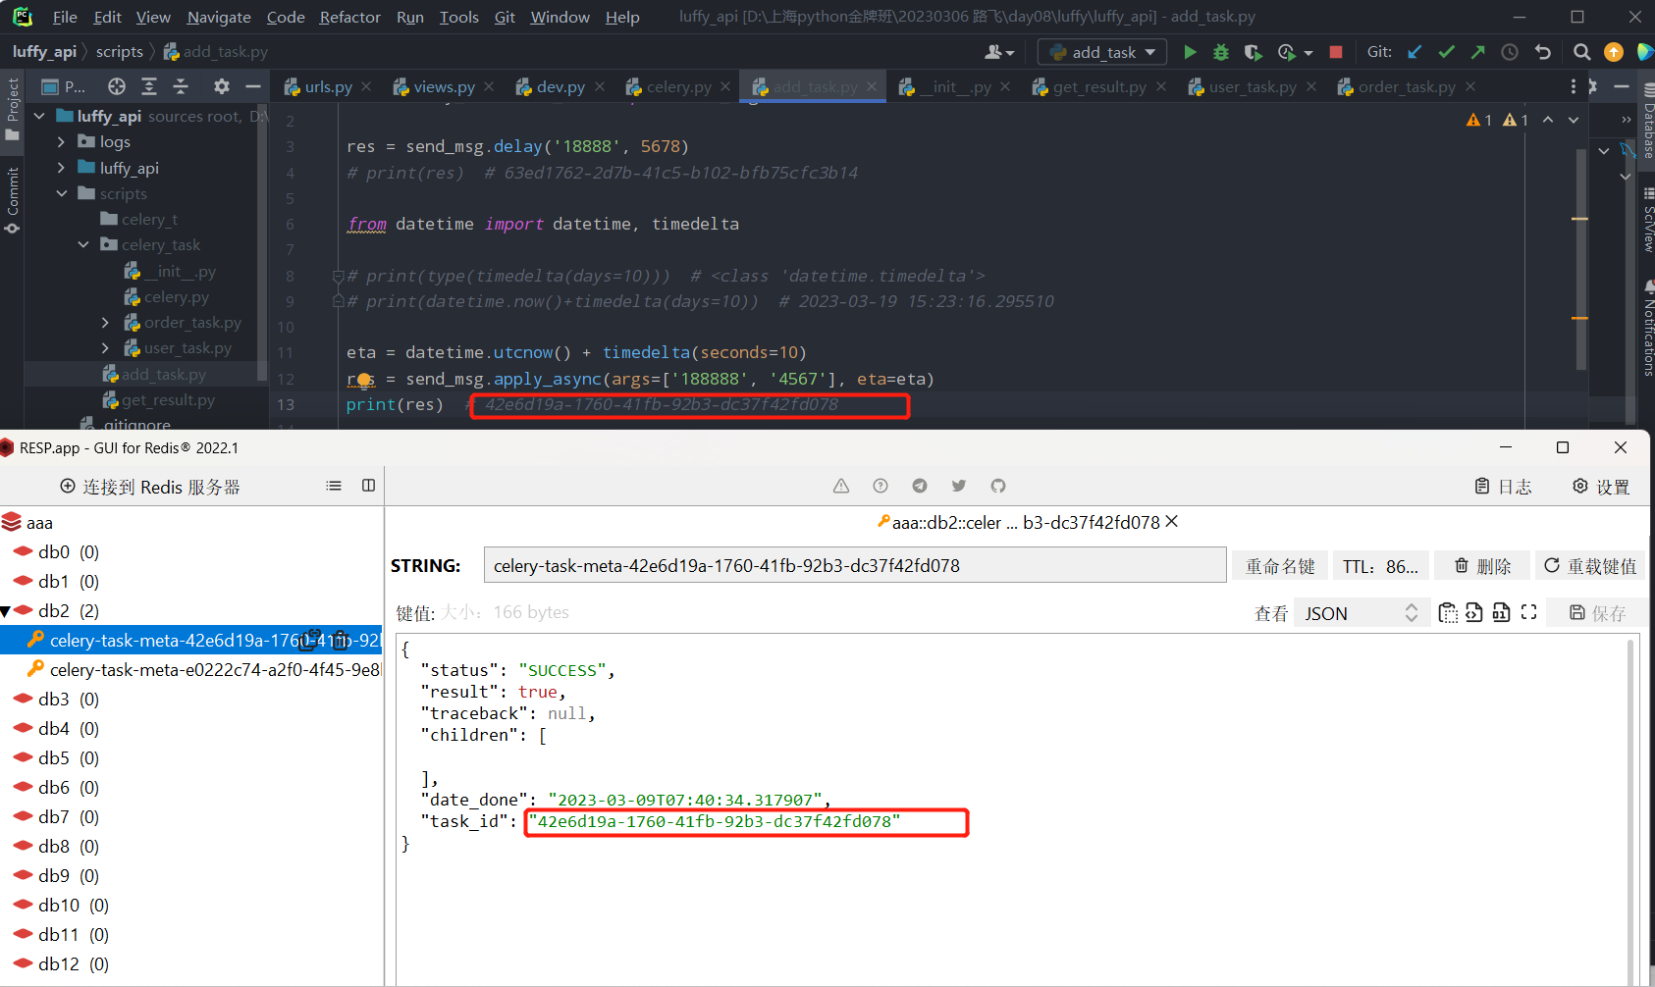Viewport: 1655px width, 987px height.
Task: Go to next highlighted error arrow
Action: tap(1573, 120)
